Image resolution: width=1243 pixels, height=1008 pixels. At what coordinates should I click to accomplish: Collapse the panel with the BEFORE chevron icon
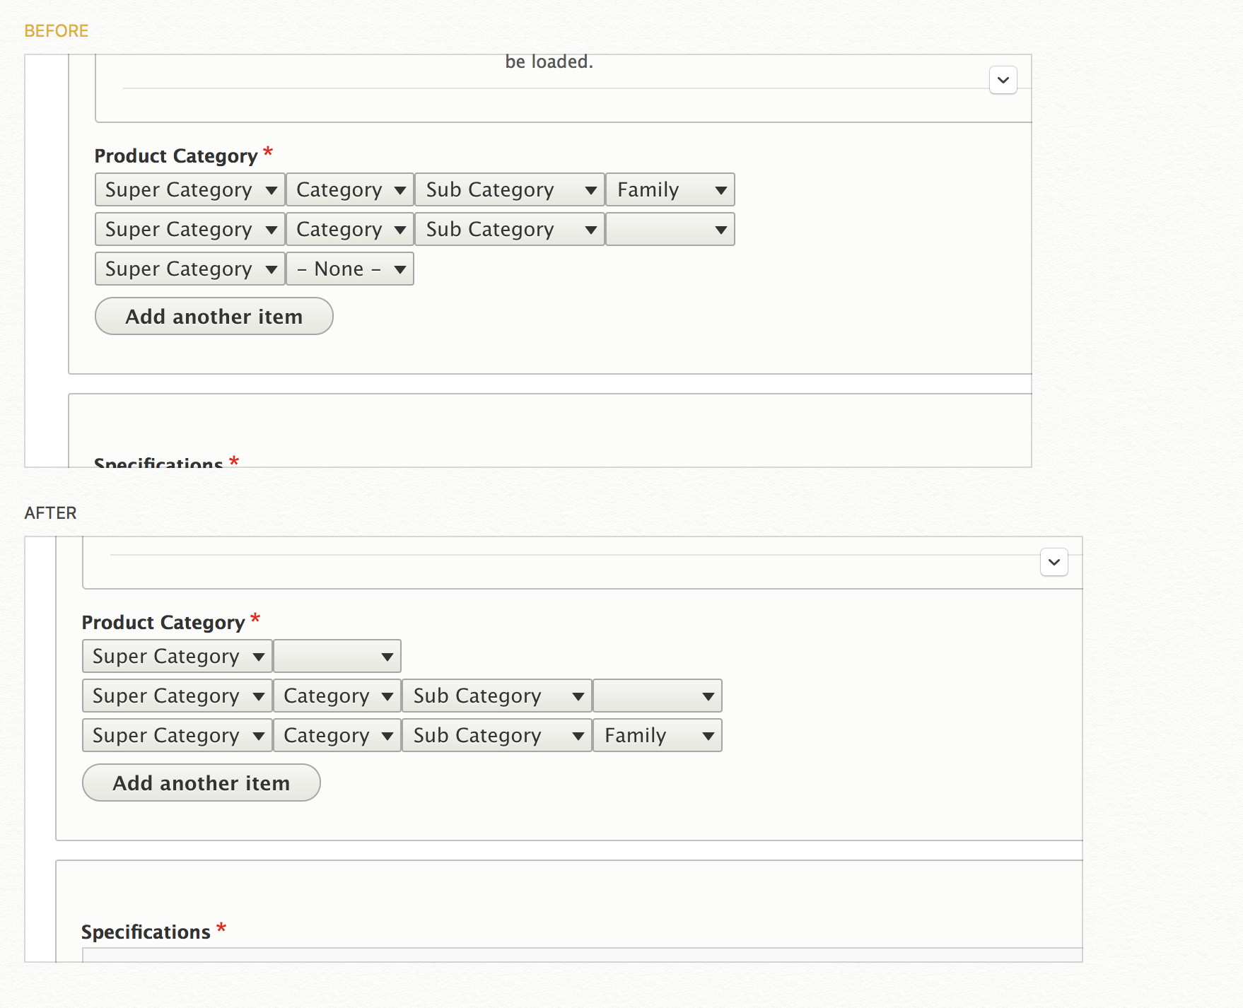pos(1002,80)
